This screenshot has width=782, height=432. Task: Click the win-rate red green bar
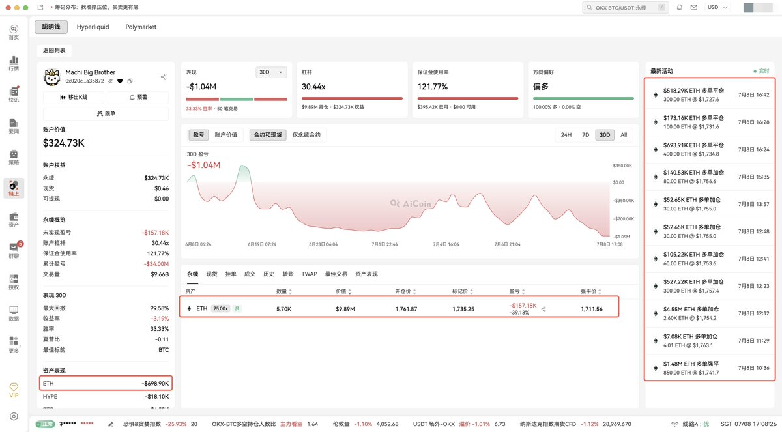pos(237,99)
